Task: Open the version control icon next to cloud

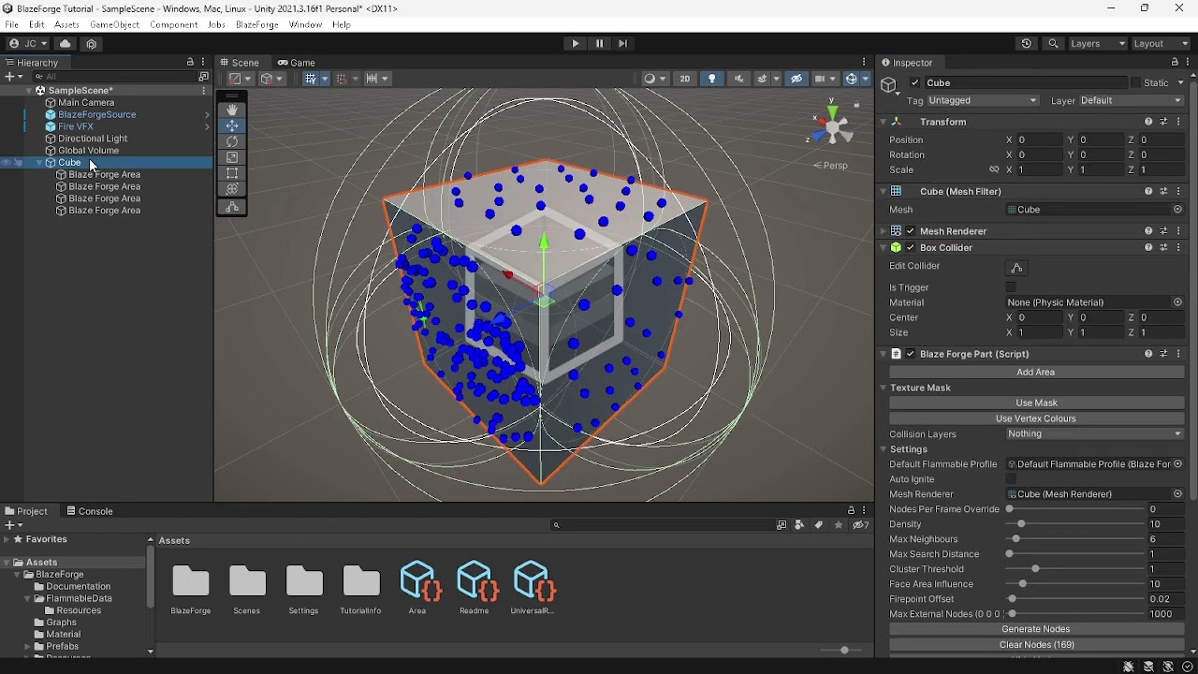Action: point(91,44)
